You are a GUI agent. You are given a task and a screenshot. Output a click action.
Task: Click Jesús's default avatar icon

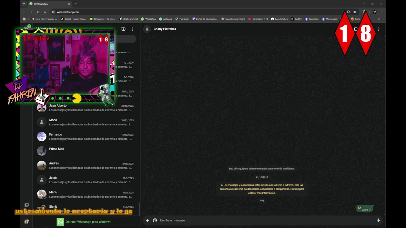point(42,180)
